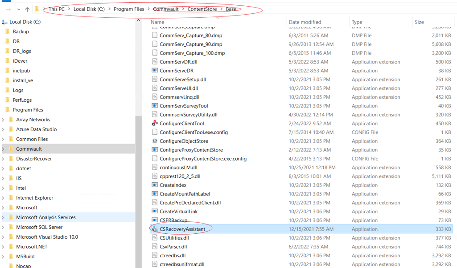Viewport: 457px width, 268px height.
Task: Collapse the Local Disk (C:) tree node
Action: coord(4,22)
